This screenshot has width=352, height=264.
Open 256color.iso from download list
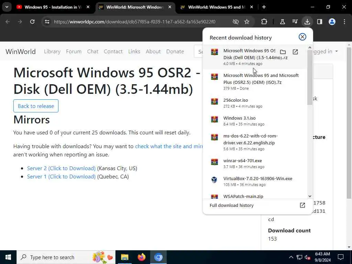coord(255,103)
